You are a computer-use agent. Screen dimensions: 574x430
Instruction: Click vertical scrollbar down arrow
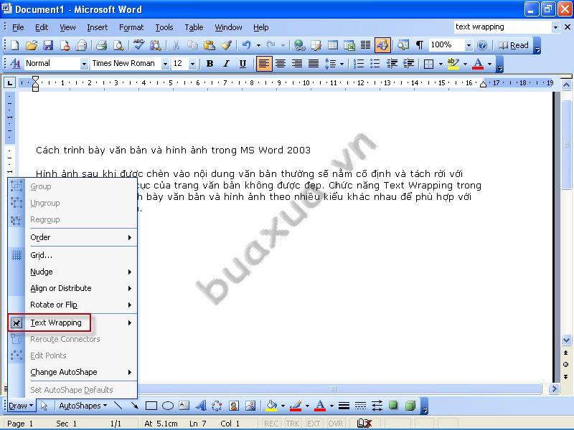(566, 340)
